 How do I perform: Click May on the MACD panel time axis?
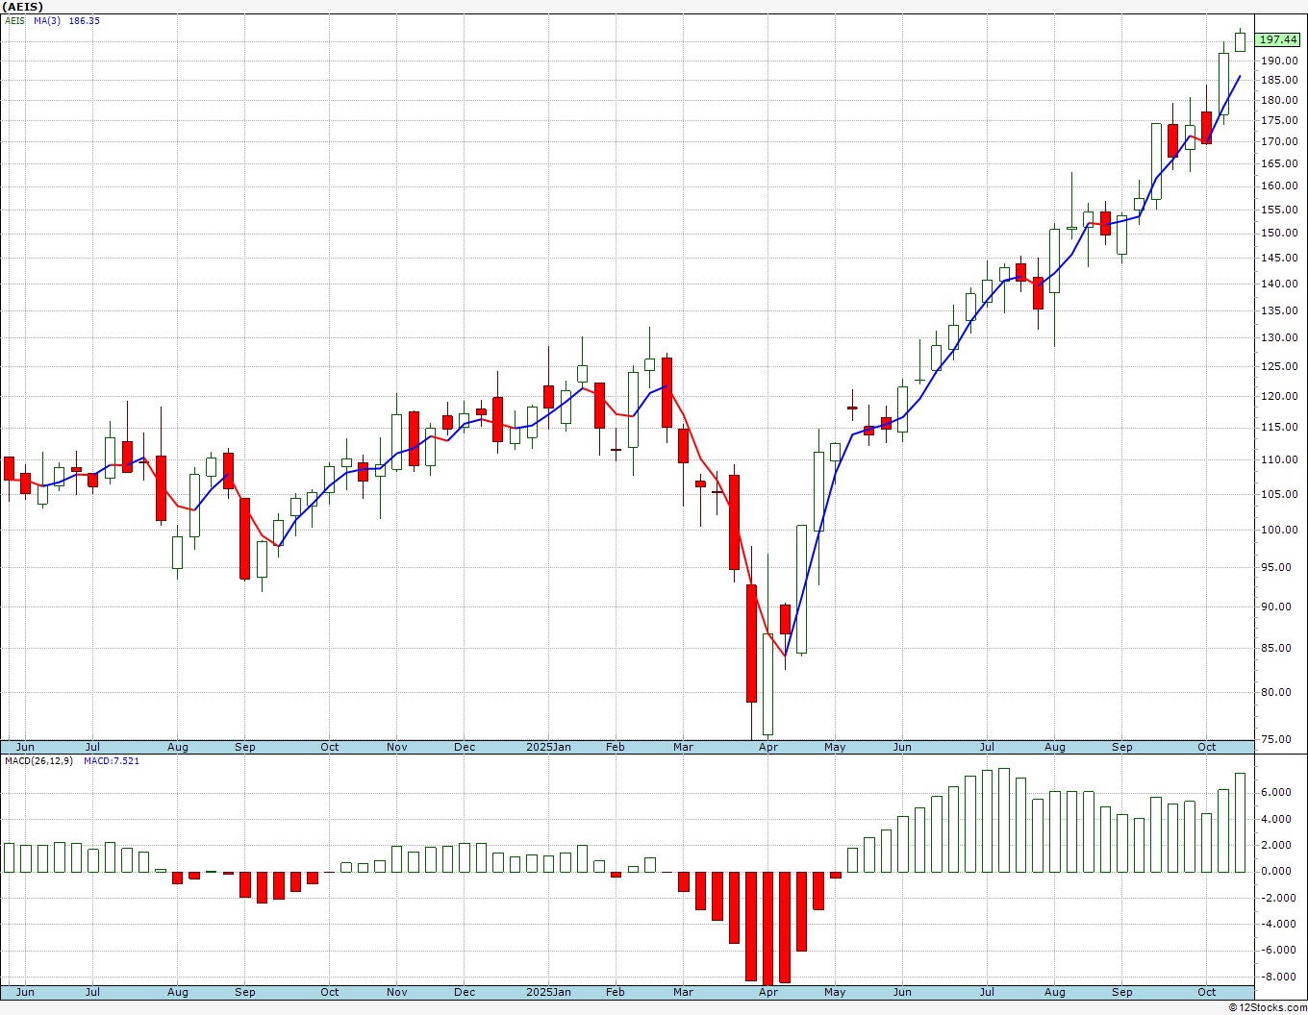835,992
